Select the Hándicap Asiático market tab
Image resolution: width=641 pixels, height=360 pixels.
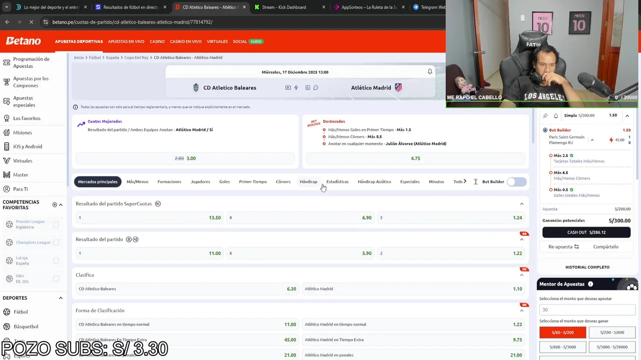pos(374,181)
